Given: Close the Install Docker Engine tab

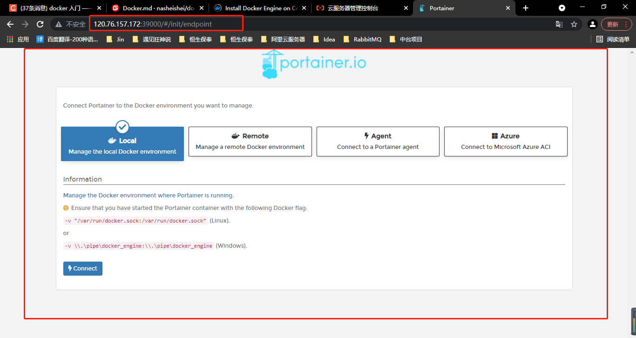Looking at the screenshot, I should [304, 8].
